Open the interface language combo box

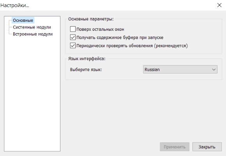(x=180, y=69)
